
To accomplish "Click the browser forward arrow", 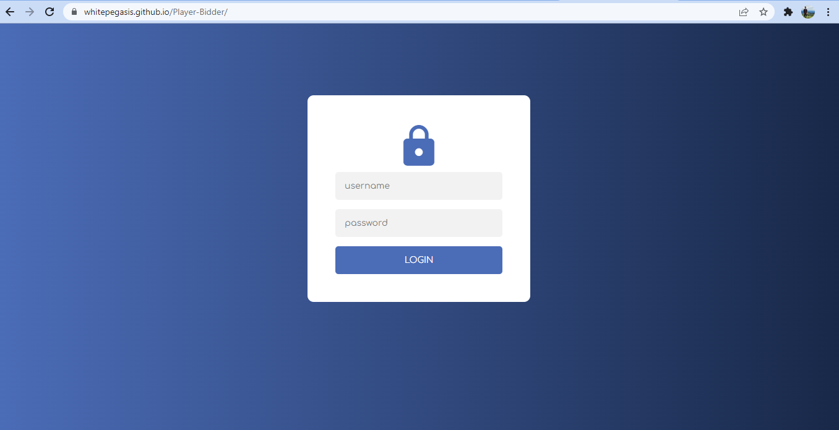I will [30, 12].
